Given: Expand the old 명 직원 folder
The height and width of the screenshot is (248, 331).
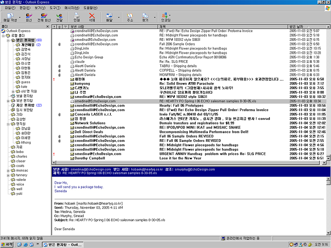Looking at the screenshot, I should click(13, 91).
